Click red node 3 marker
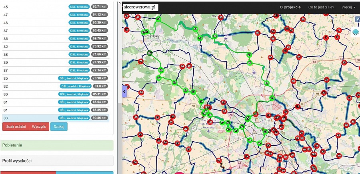360x174 pixels. [x=339, y=30]
